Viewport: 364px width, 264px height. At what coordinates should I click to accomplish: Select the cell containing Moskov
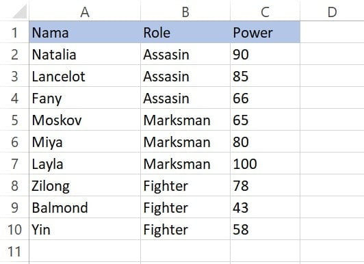point(85,120)
